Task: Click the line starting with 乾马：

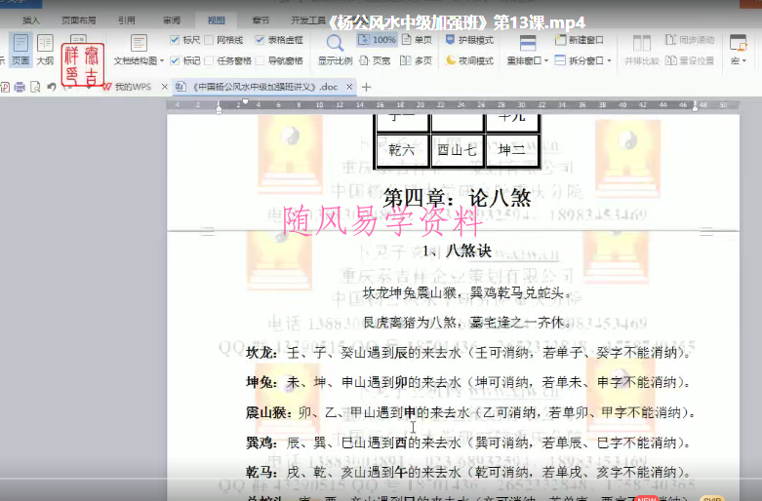Action: tap(468, 473)
